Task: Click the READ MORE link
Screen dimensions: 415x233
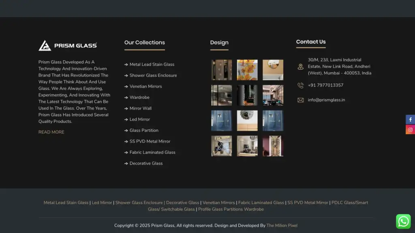Action: 51,132
